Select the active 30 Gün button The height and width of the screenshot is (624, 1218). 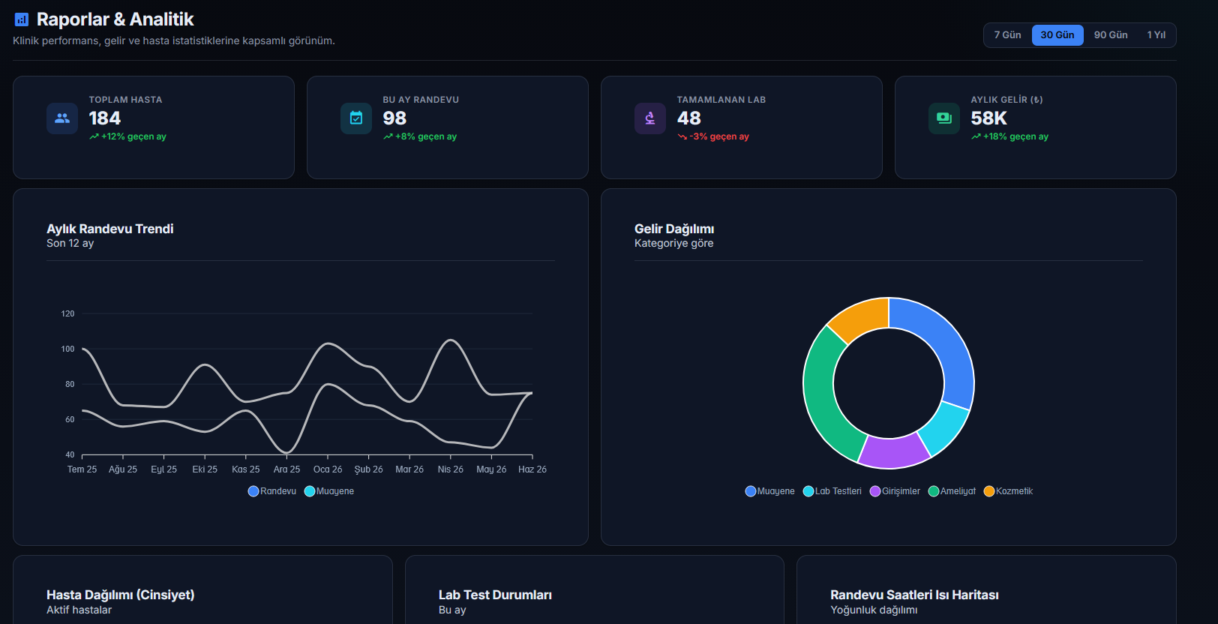click(x=1057, y=35)
